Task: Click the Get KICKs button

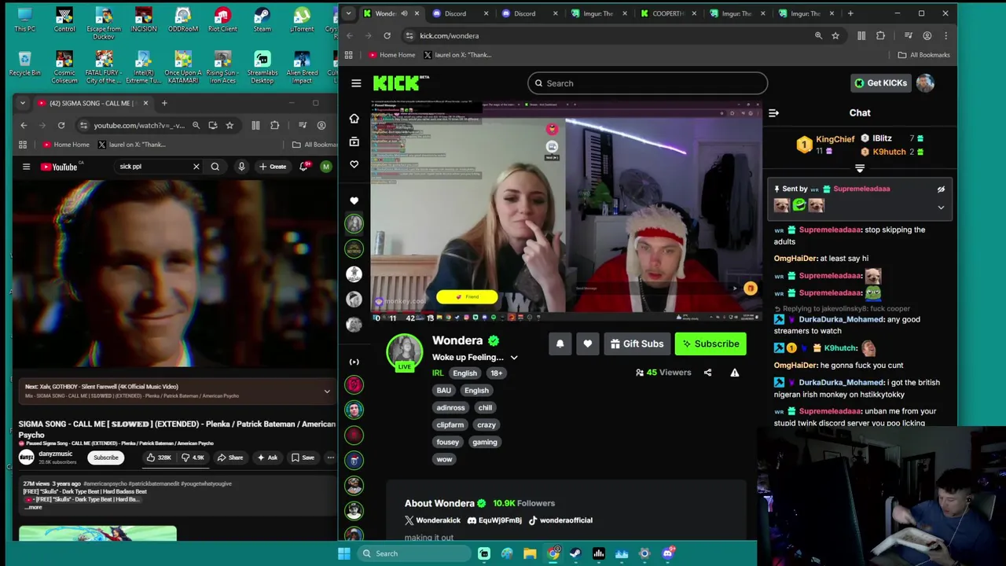Action: (880, 83)
